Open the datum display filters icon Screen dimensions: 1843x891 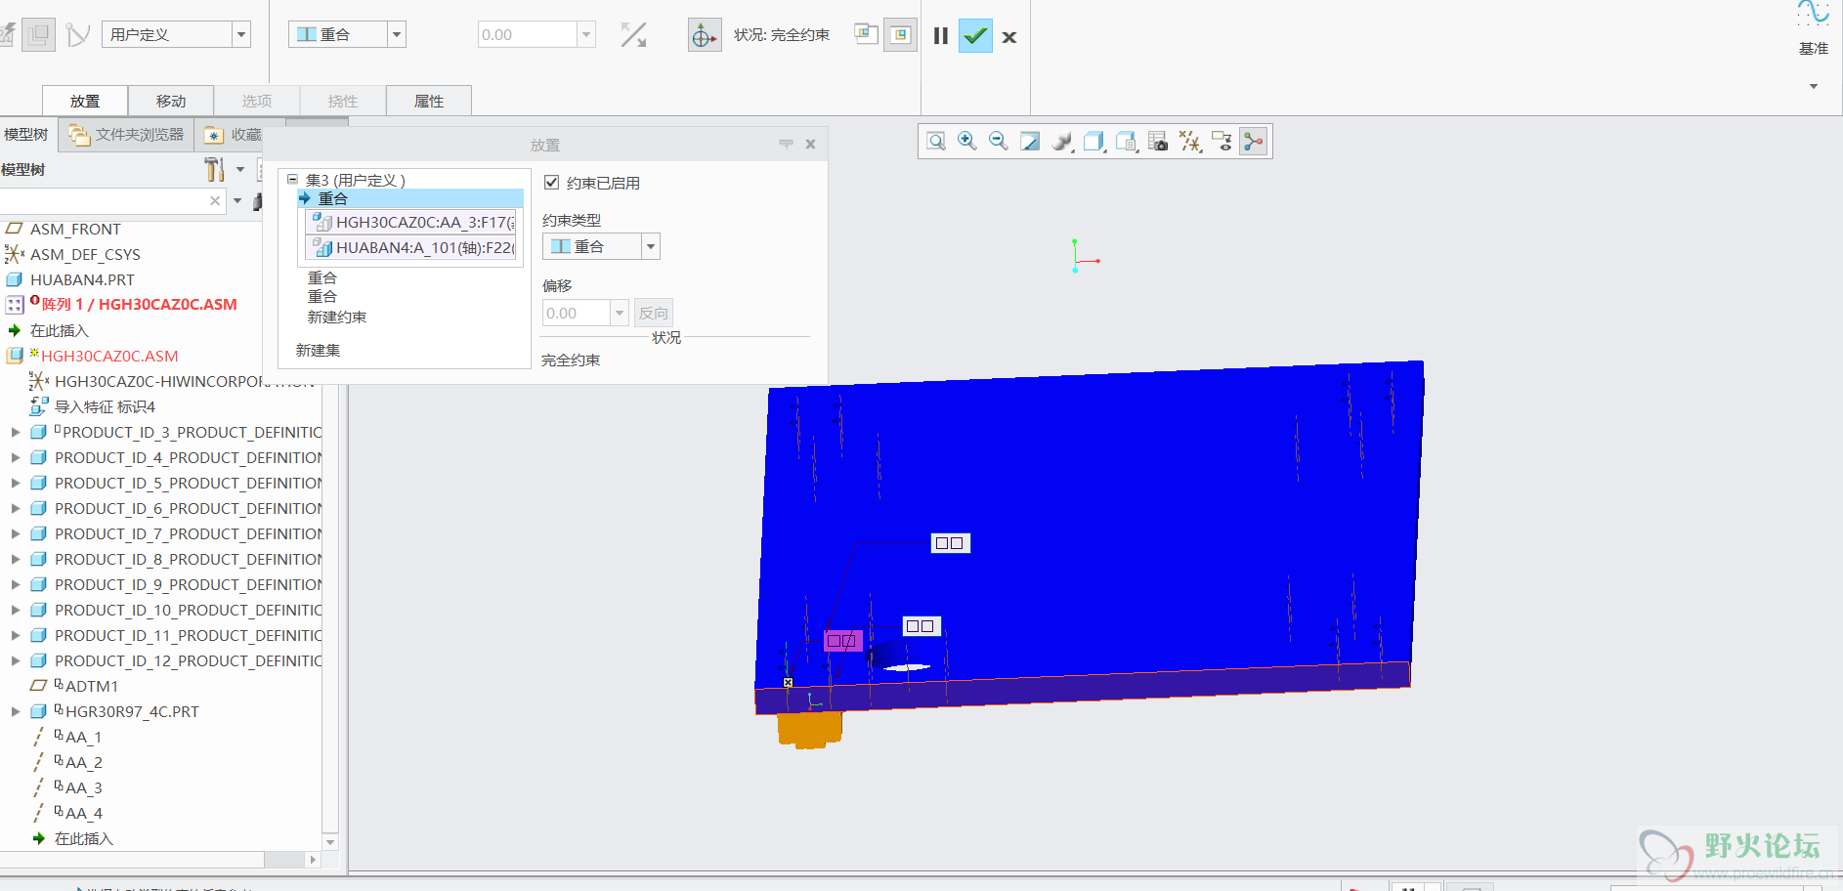1189,142
